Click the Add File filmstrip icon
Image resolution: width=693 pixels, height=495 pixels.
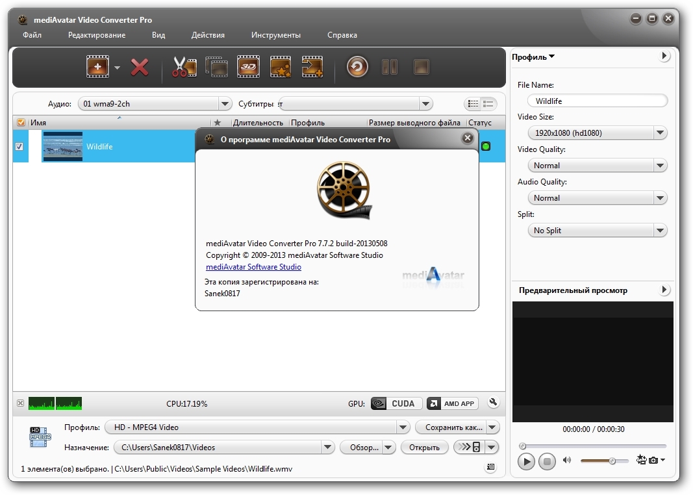tap(97, 67)
